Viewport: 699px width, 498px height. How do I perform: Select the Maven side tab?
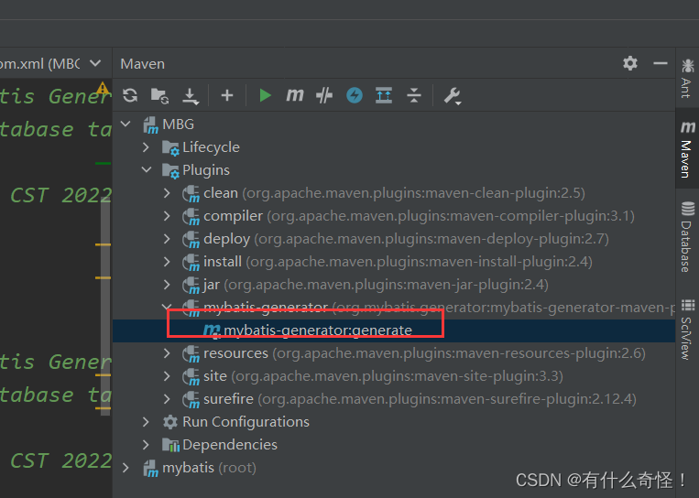[x=687, y=149]
